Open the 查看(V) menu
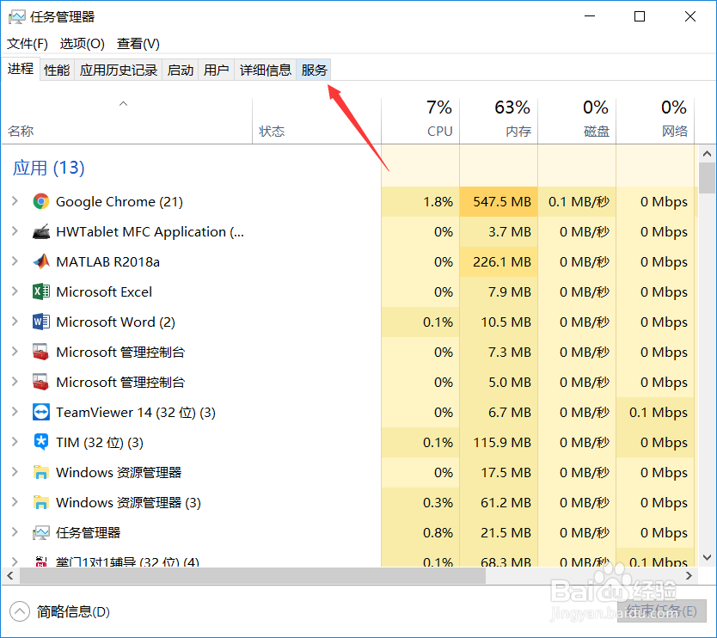 pos(138,44)
